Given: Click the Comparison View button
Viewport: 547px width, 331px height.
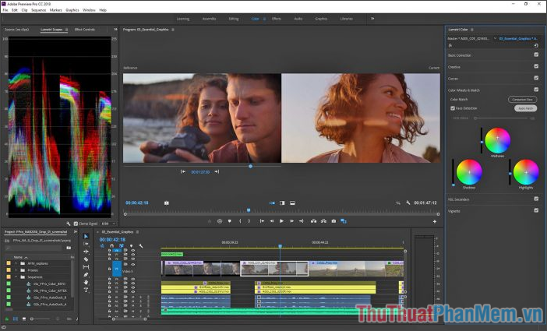Looking at the screenshot, I should coord(522,100).
